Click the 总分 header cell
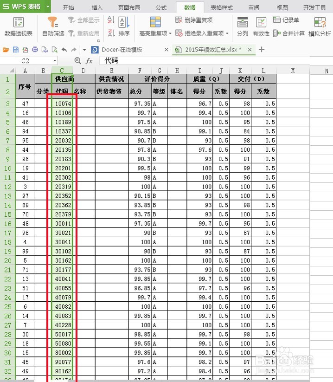The image size is (333, 382). coord(140,91)
